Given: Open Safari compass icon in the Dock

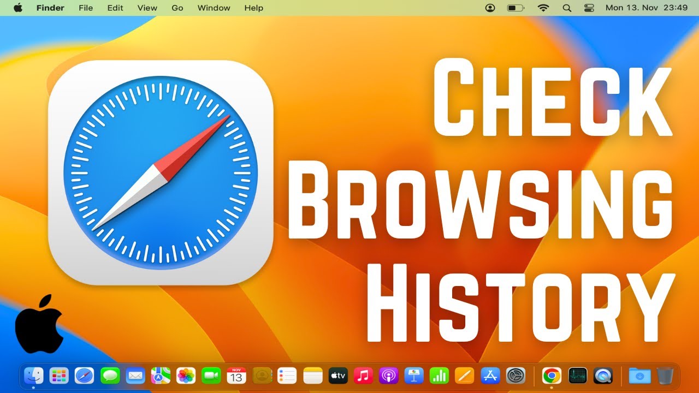Looking at the screenshot, I should pyautogui.click(x=84, y=376).
